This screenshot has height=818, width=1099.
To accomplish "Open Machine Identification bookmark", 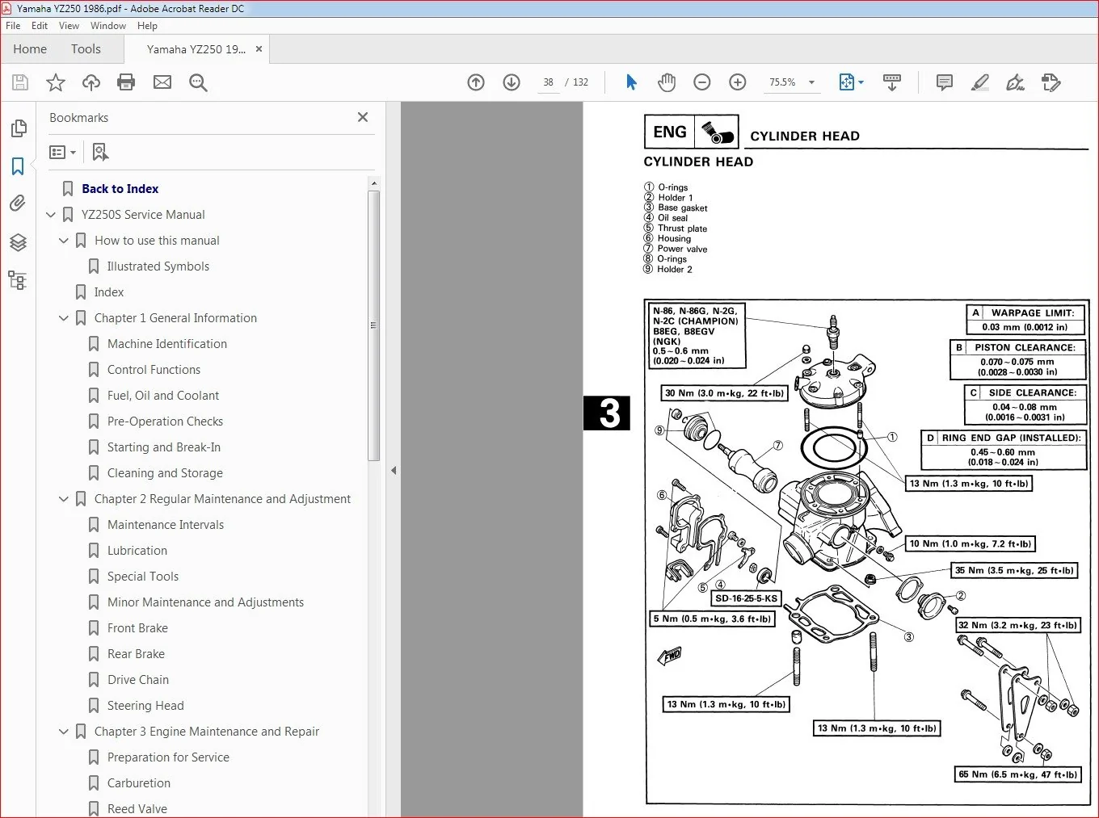I will 167,344.
